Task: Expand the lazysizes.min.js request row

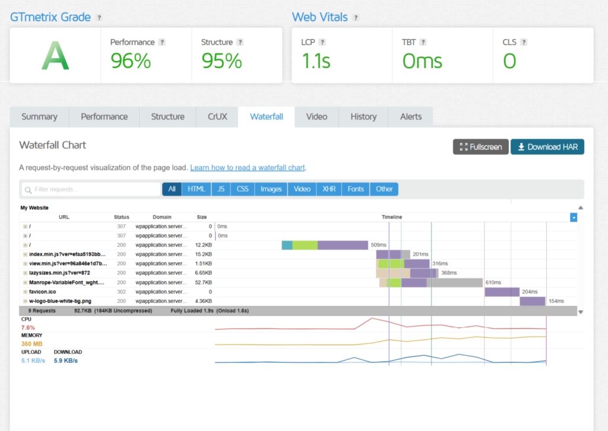Action: tap(25, 273)
